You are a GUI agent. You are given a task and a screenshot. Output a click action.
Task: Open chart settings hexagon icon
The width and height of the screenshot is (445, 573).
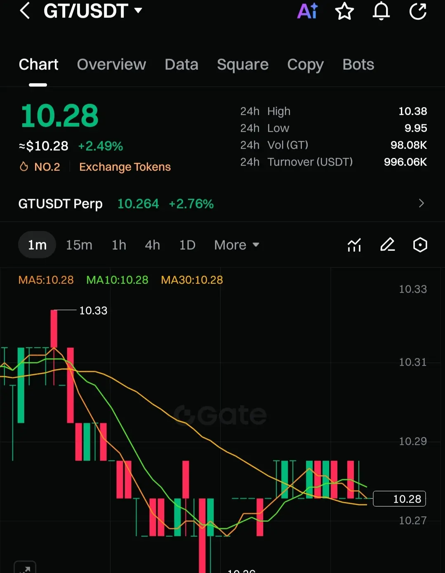click(x=420, y=245)
